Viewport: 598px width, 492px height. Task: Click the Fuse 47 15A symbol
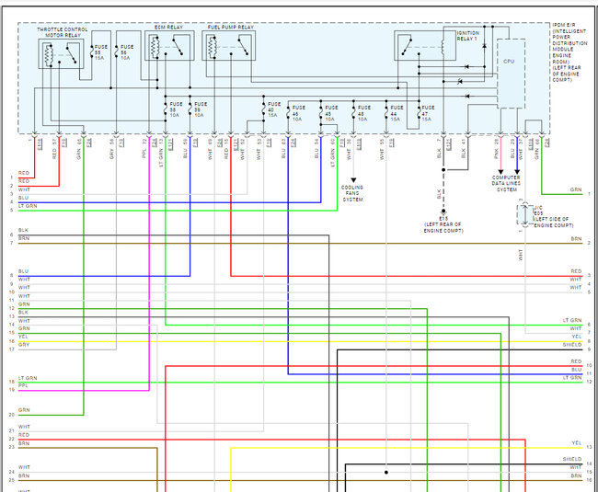(x=419, y=113)
